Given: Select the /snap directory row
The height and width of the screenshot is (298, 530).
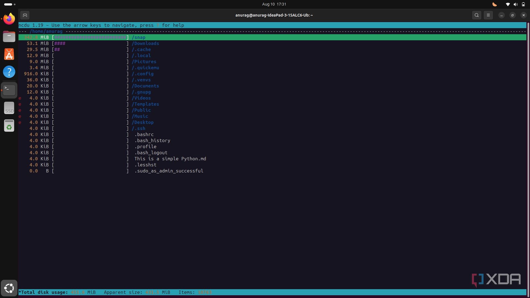Looking at the screenshot, I should coord(272,37).
